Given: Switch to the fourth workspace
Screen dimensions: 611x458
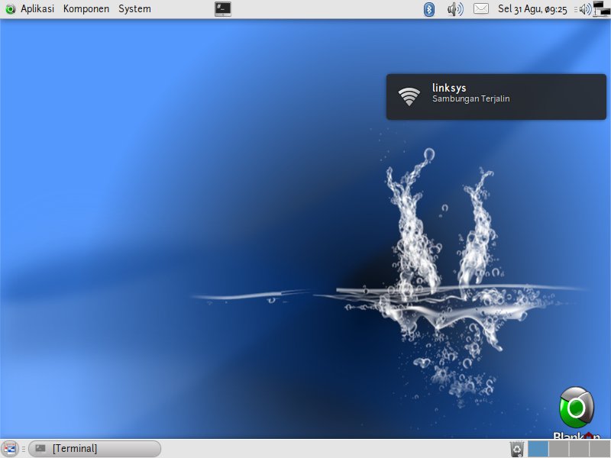Looking at the screenshot, I should [600, 449].
